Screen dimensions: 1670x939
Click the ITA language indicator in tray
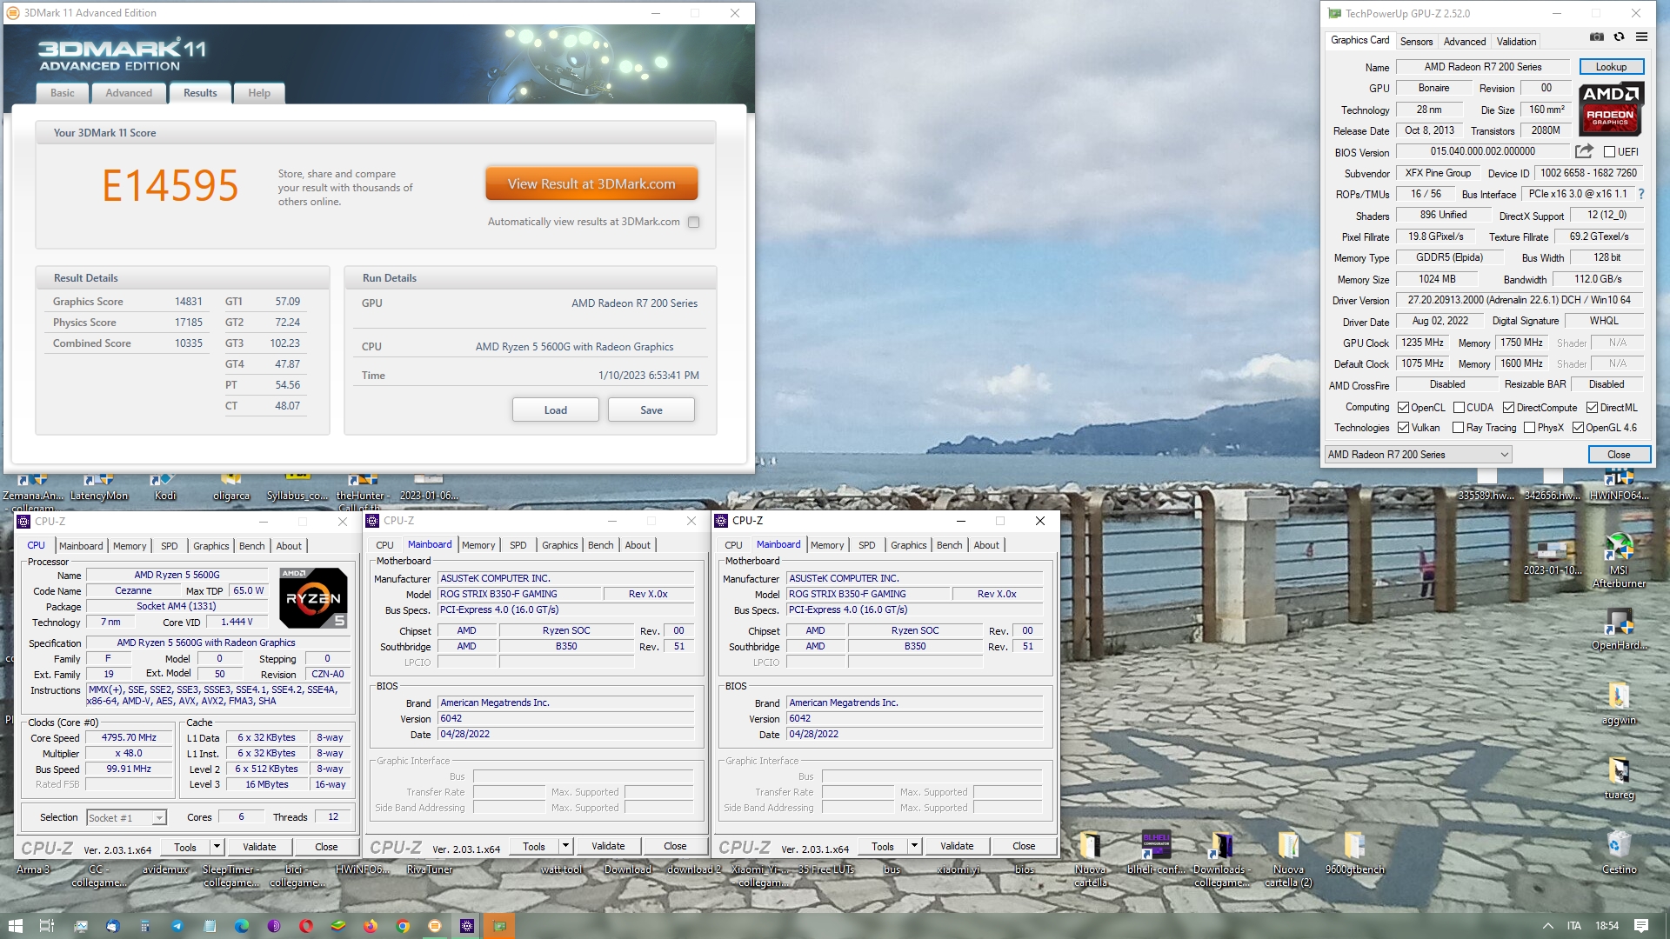1574,926
